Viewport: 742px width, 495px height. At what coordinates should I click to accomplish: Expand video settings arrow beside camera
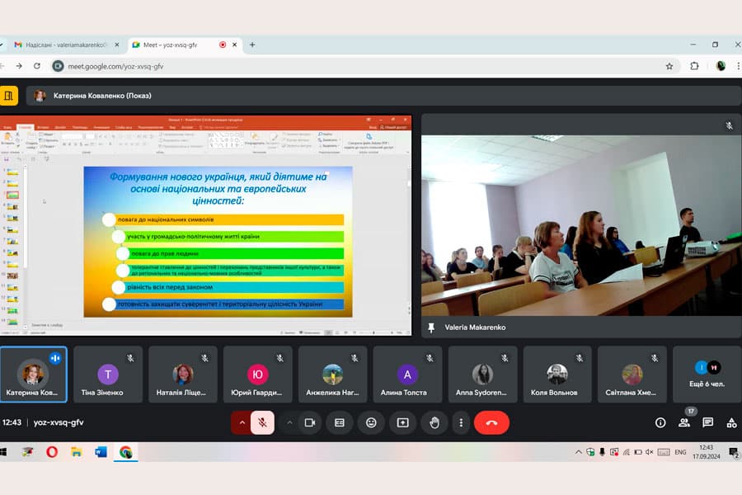coord(289,422)
